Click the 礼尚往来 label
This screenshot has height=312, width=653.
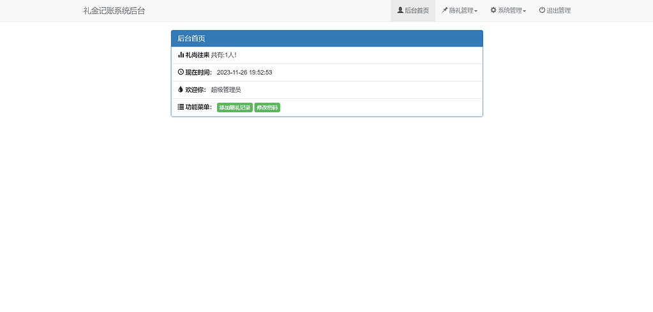[197, 55]
